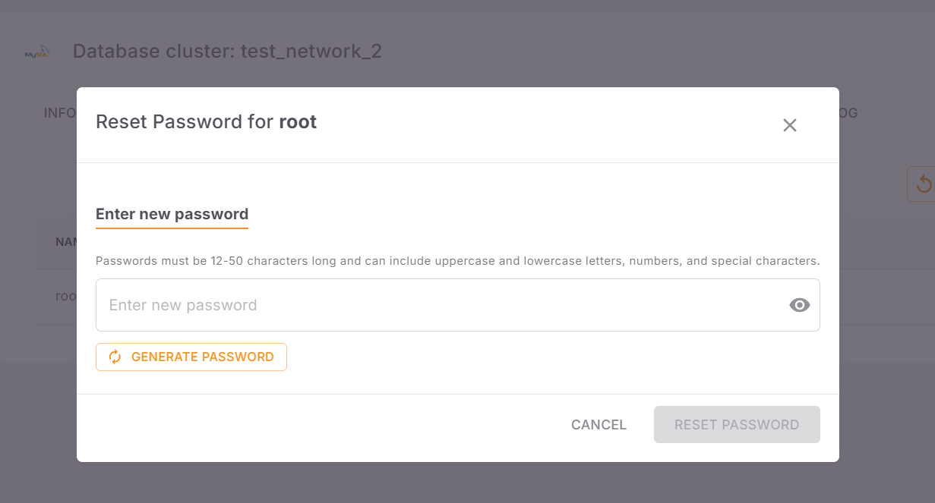The image size is (935, 503).
Task: Click GENERATE PASSWORD button label
Action: click(x=202, y=357)
